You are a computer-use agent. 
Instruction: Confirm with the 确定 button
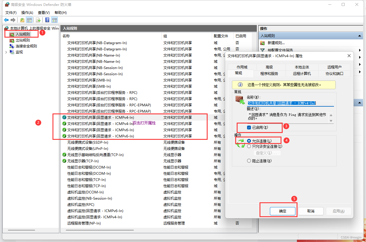tap(283, 211)
